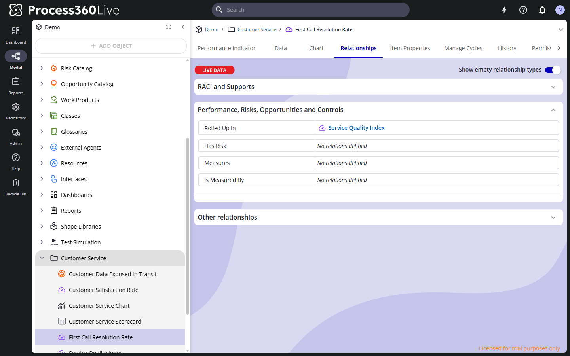Viewport: 570px width, 356px height.
Task: Expand the Other relationships section
Action: pyautogui.click(x=553, y=218)
